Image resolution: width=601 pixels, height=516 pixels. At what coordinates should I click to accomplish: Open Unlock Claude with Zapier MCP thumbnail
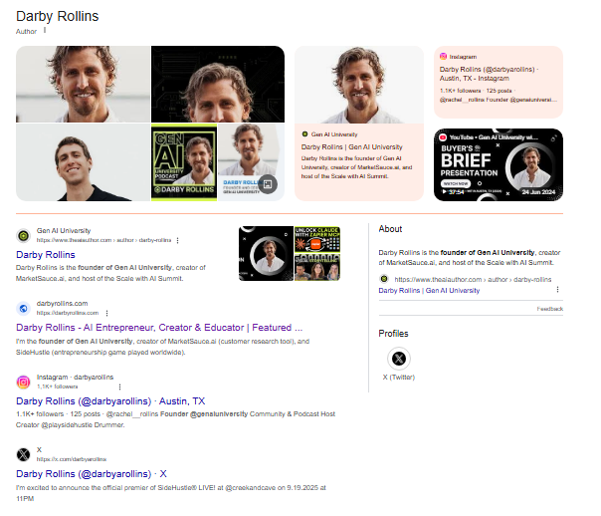pos(317,239)
